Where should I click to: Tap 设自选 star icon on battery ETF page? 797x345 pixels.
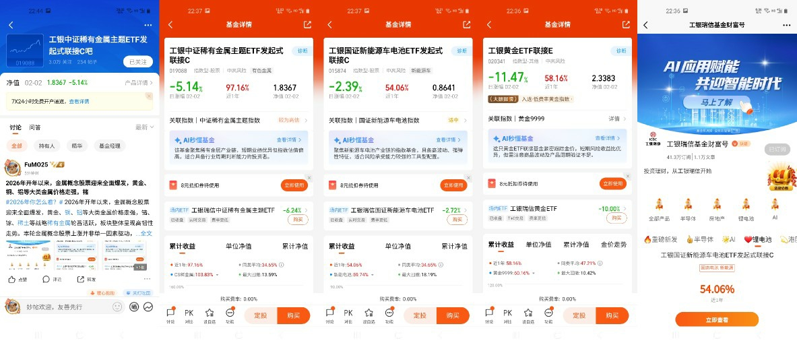(369, 315)
